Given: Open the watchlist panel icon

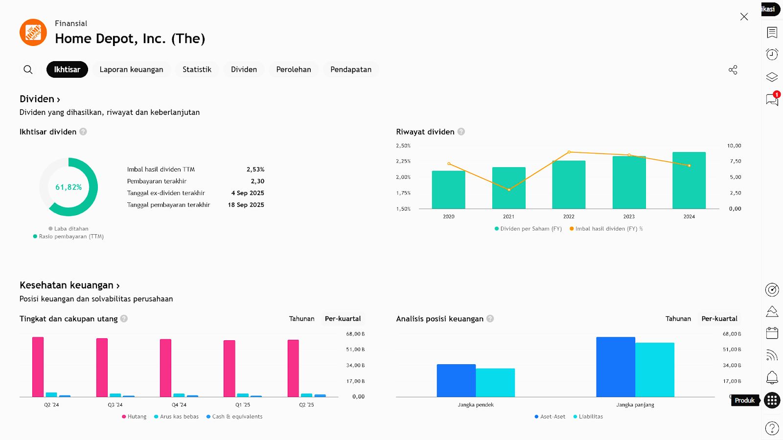Looking at the screenshot, I should pyautogui.click(x=772, y=32).
